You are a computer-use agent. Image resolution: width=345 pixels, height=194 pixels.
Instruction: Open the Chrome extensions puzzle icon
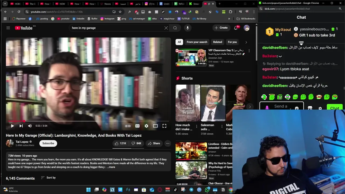tap(230, 12)
